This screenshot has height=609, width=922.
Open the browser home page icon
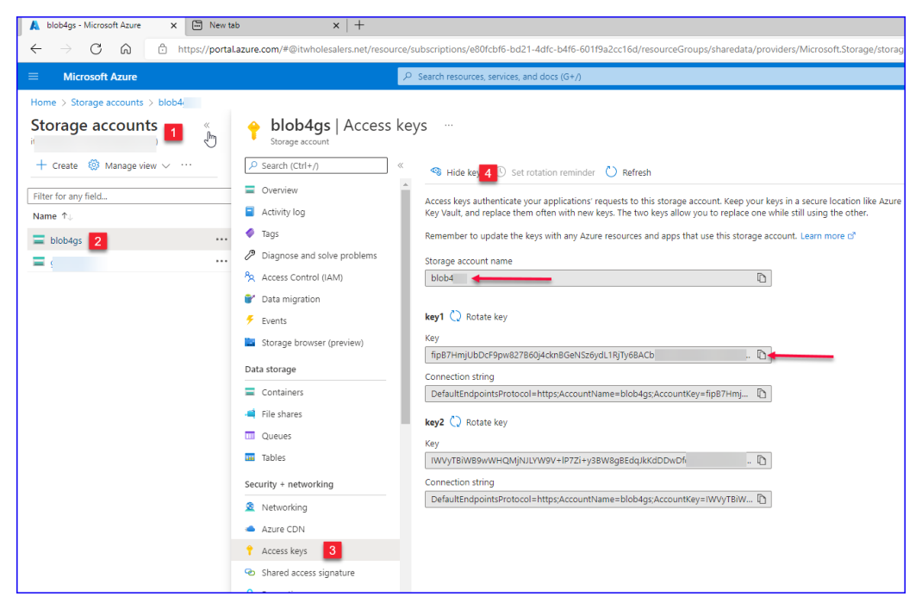125,49
